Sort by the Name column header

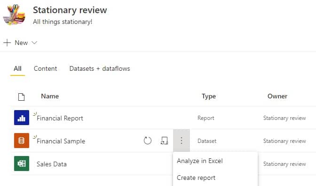click(50, 96)
